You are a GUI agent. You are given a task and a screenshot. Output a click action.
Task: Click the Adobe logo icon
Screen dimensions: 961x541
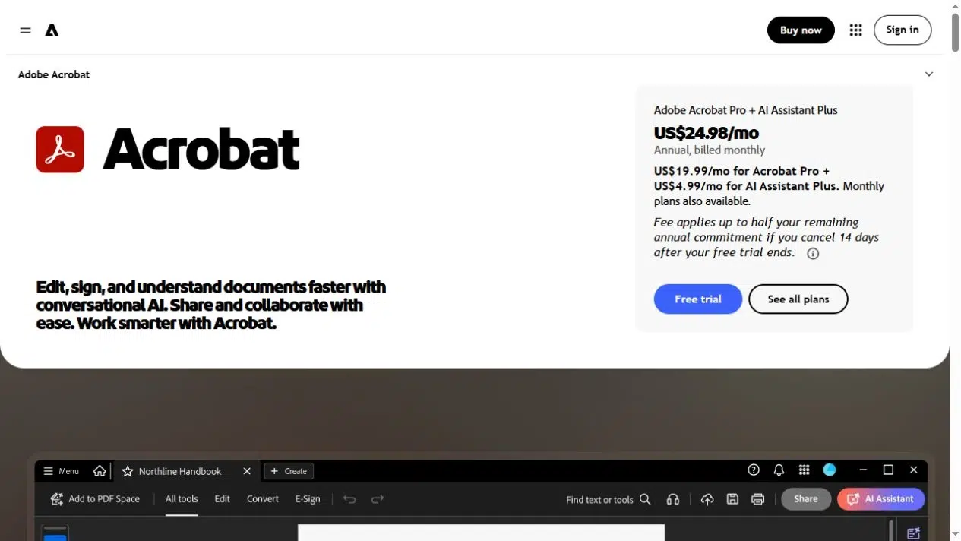(52, 30)
